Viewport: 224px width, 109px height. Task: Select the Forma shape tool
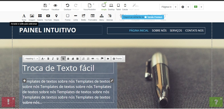coord(68,16)
